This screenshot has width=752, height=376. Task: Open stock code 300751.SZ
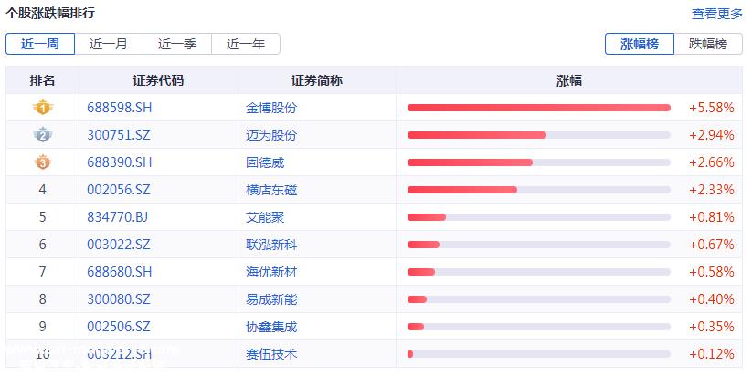(x=119, y=135)
